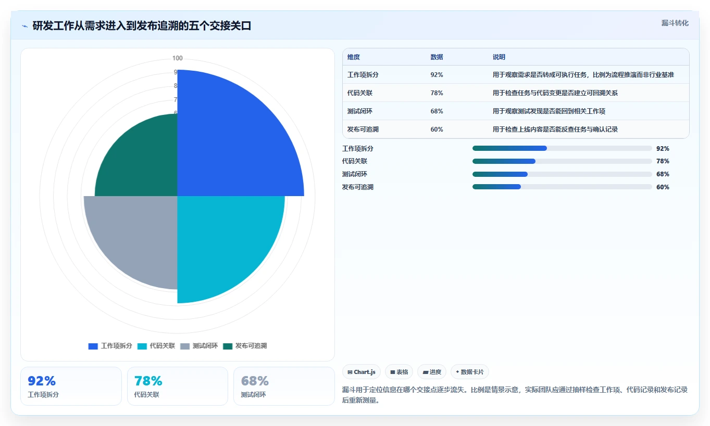The width and height of the screenshot is (710, 426).
Task: Click the 测试闭环 progress bar
Action: tap(562, 174)
